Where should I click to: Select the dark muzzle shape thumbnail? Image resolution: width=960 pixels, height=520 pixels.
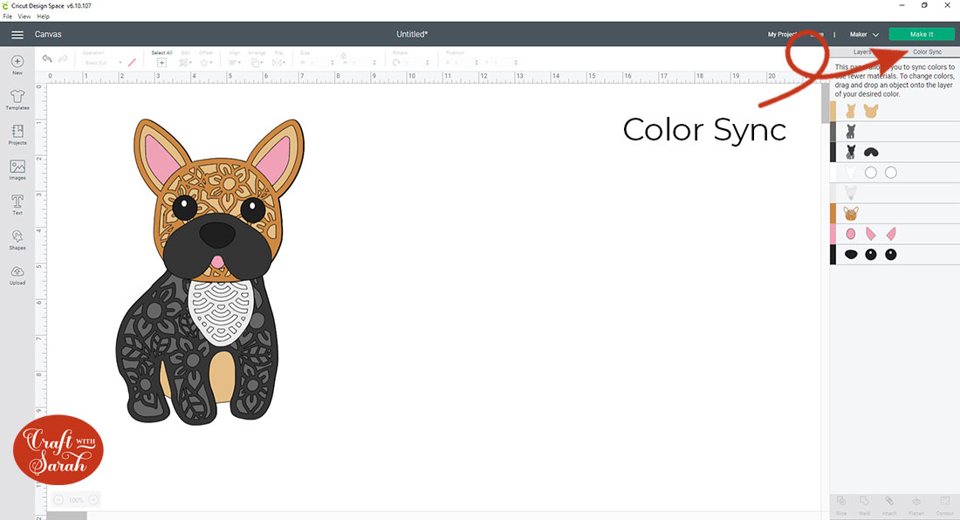pyautogui.click(x=871, y=153)
